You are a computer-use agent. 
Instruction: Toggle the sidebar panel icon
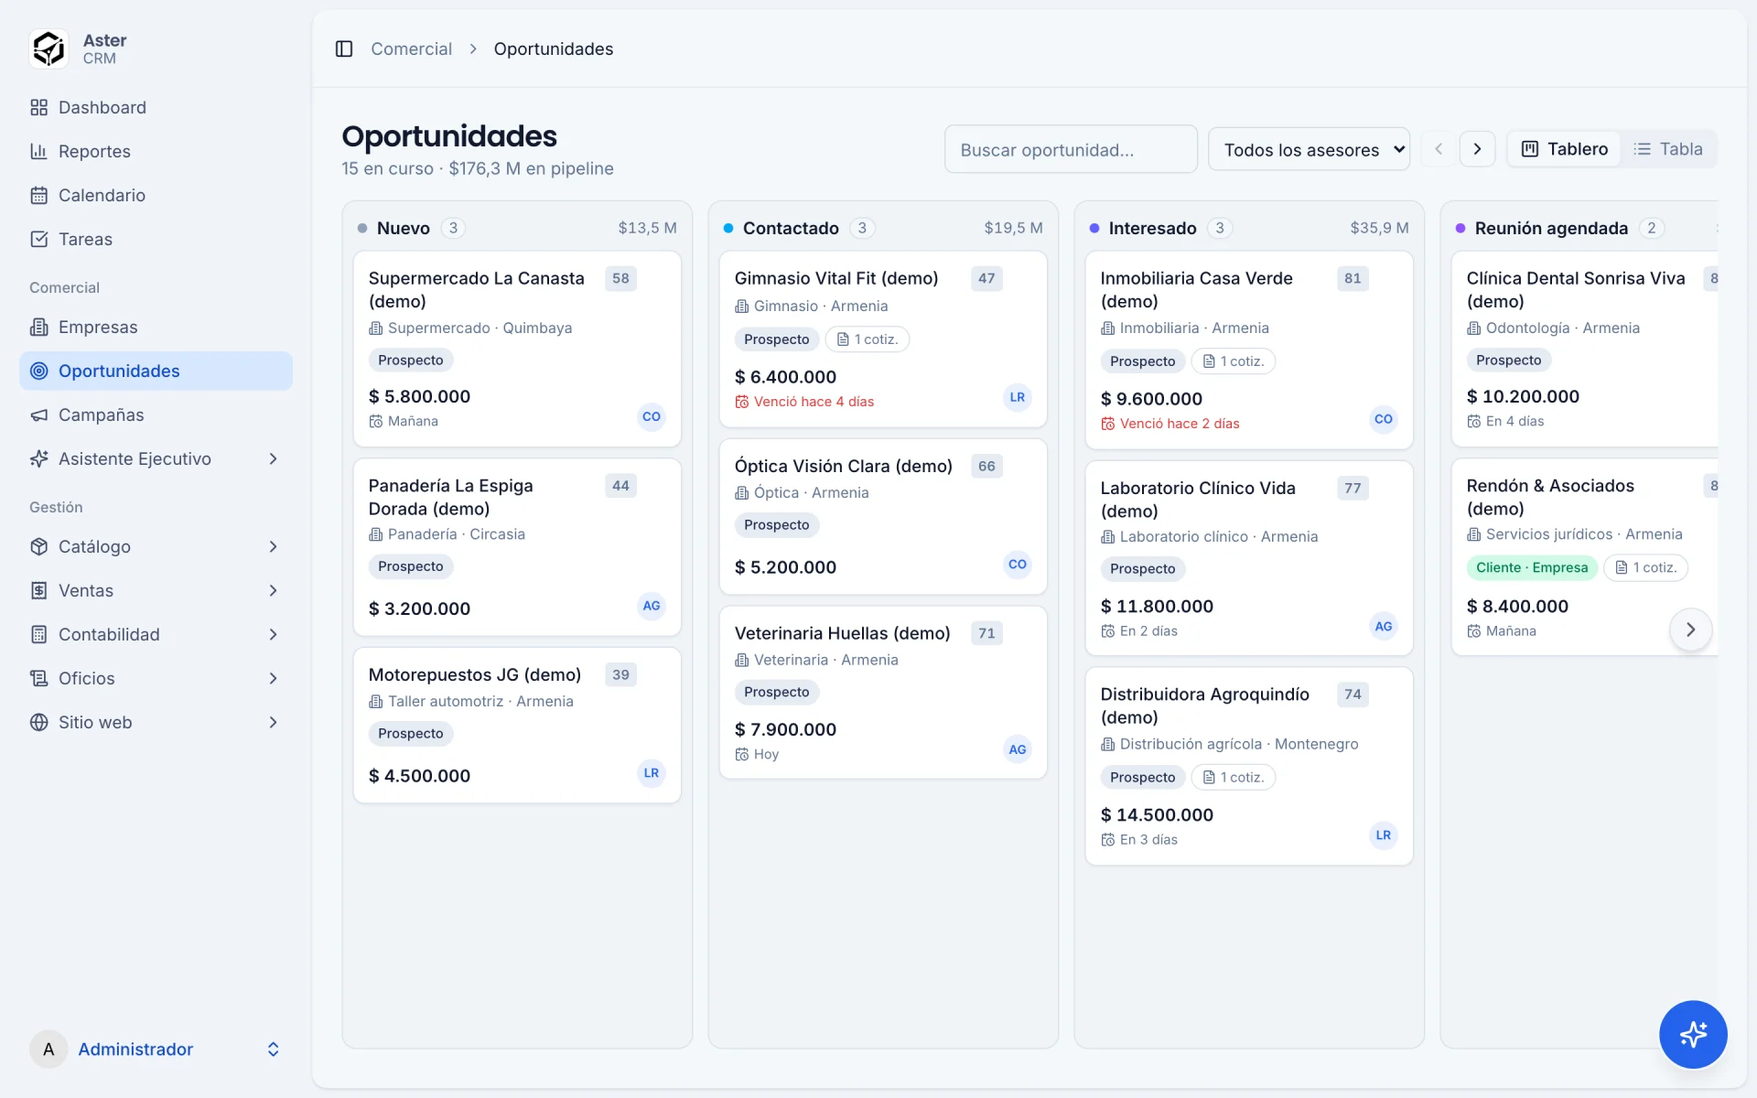344,48
